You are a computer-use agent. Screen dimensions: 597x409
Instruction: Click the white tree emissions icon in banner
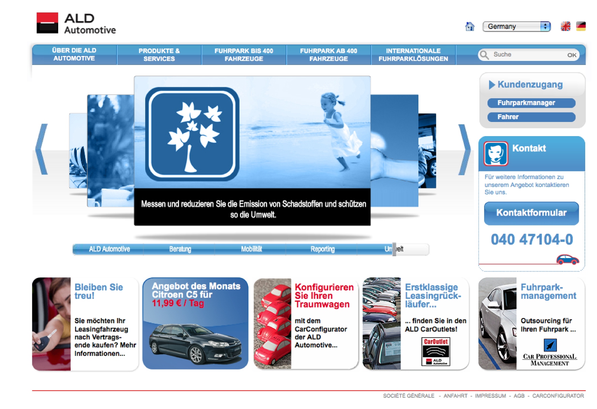click(192, 132)
